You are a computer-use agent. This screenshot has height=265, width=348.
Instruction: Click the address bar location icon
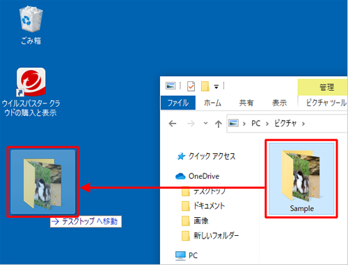coord(233,123)
